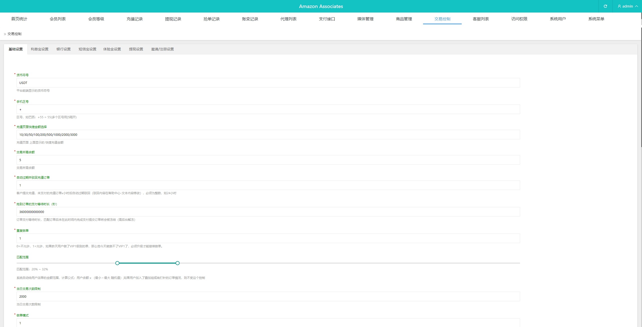
Task: Go to 充值记录 menu
Action: click(x=134, y=19)
